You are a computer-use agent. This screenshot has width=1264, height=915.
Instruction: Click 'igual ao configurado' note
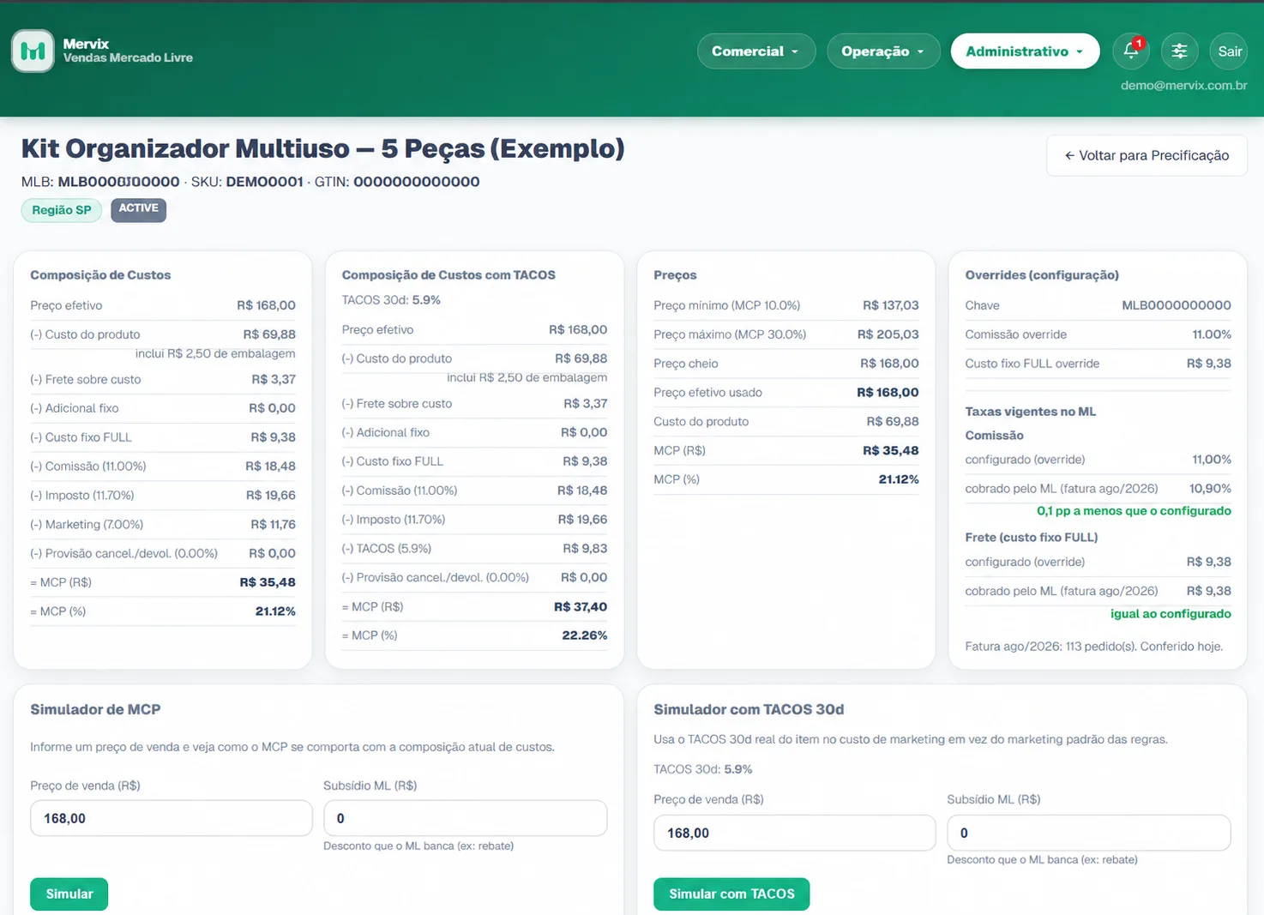pos(1171,614)
